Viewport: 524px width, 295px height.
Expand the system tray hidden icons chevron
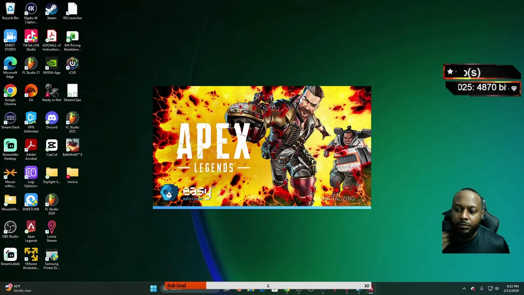tap(464, 288)
